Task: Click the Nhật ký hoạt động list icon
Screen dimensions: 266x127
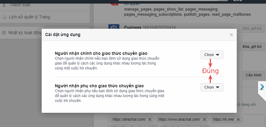Action: tap(4, 33)
